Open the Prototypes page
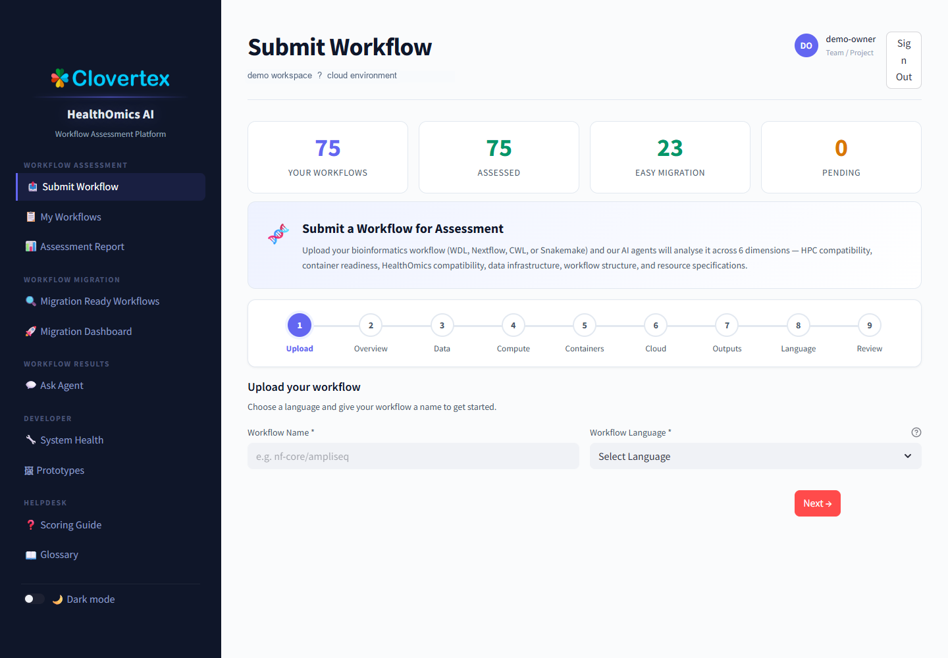Image resolution: width=948 pixels, height=658 pixels. click(x=111, y=470)
